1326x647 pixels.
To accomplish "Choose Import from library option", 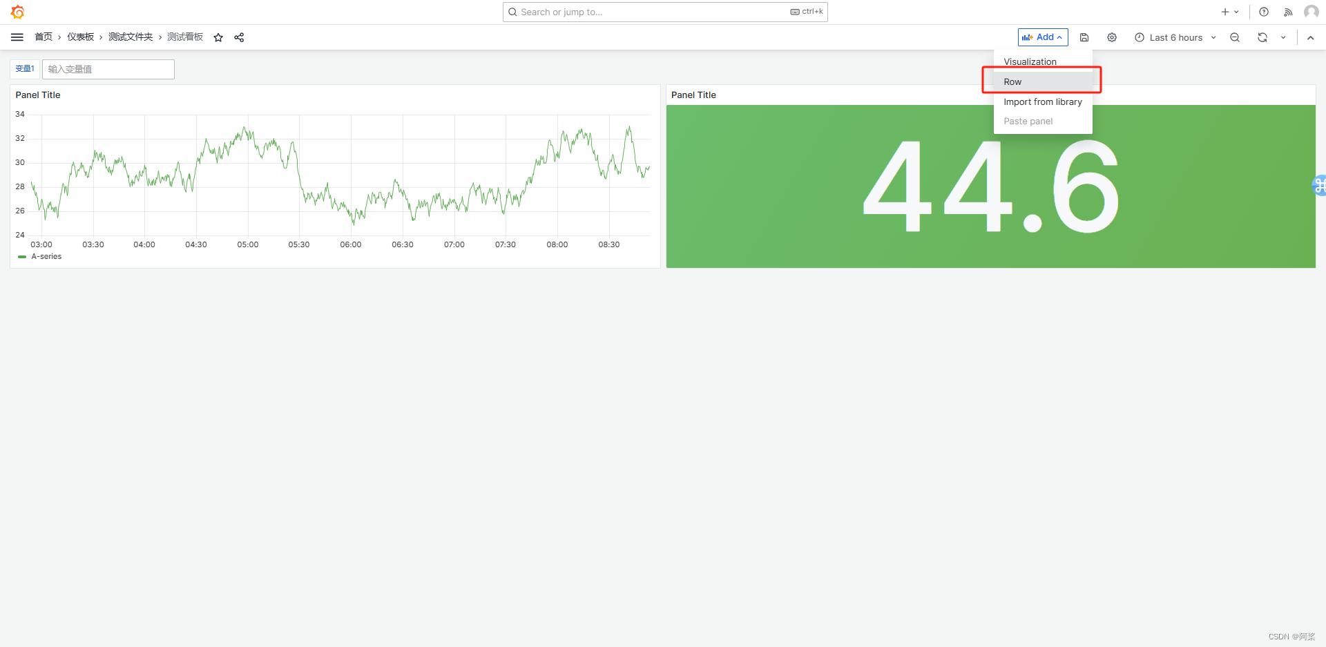I will [x=1043, y=102].
